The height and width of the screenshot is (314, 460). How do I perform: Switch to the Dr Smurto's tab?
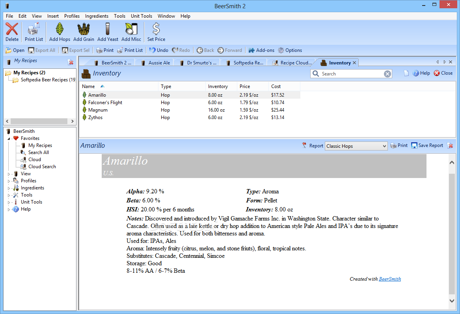pos(198,62)
